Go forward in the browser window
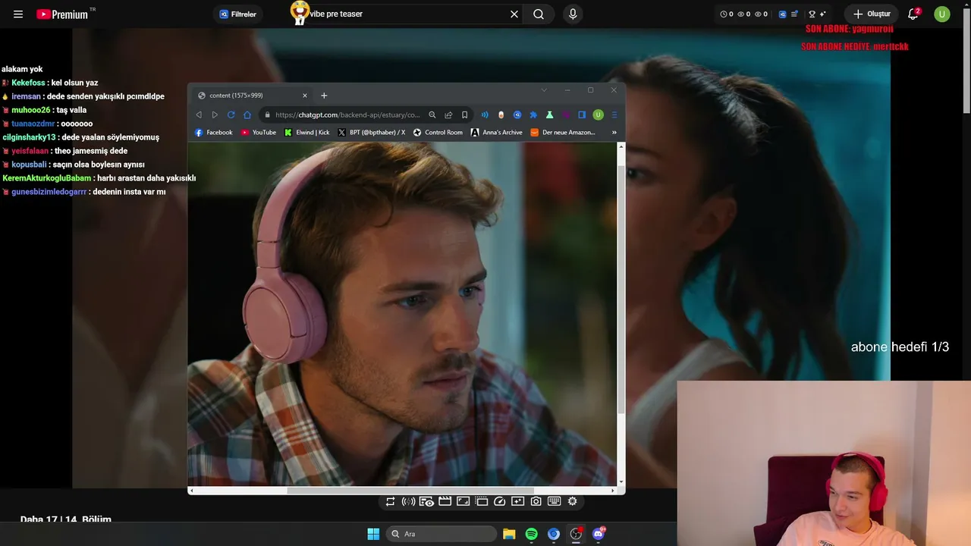 coord(215,115)
